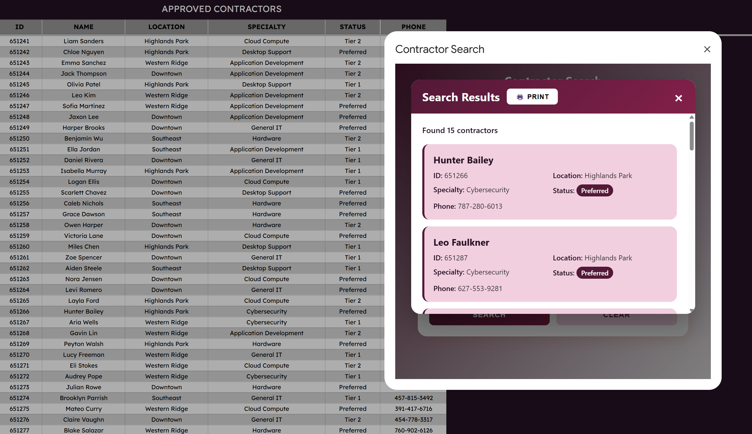Click the NAME column header
Viewport: 752px width, 434px height.
click(x=84, y=27)
